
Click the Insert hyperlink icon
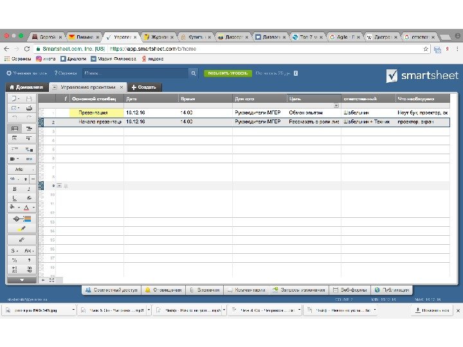click(x=22, y=240)
